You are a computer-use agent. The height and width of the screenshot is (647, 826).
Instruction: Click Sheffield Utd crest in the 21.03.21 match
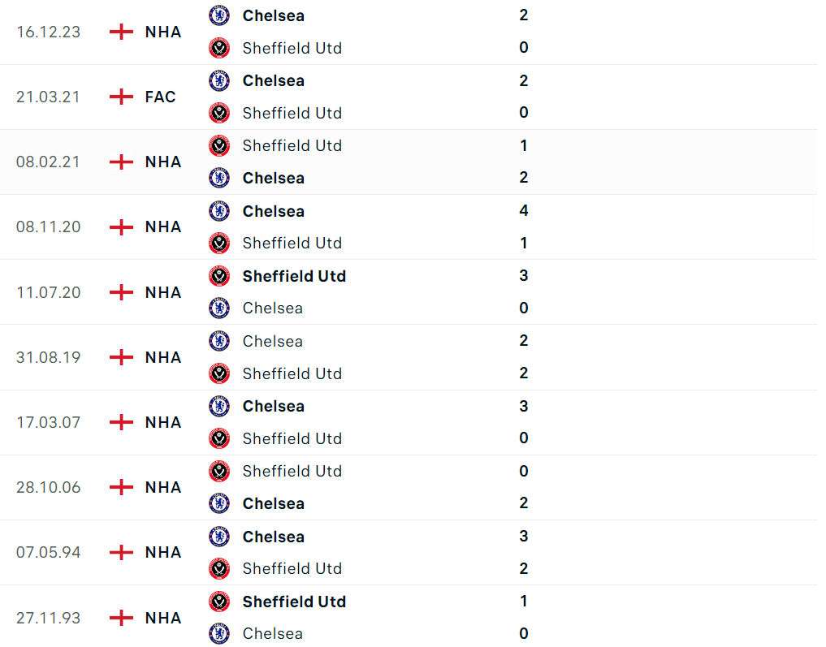tap(219, 113)
